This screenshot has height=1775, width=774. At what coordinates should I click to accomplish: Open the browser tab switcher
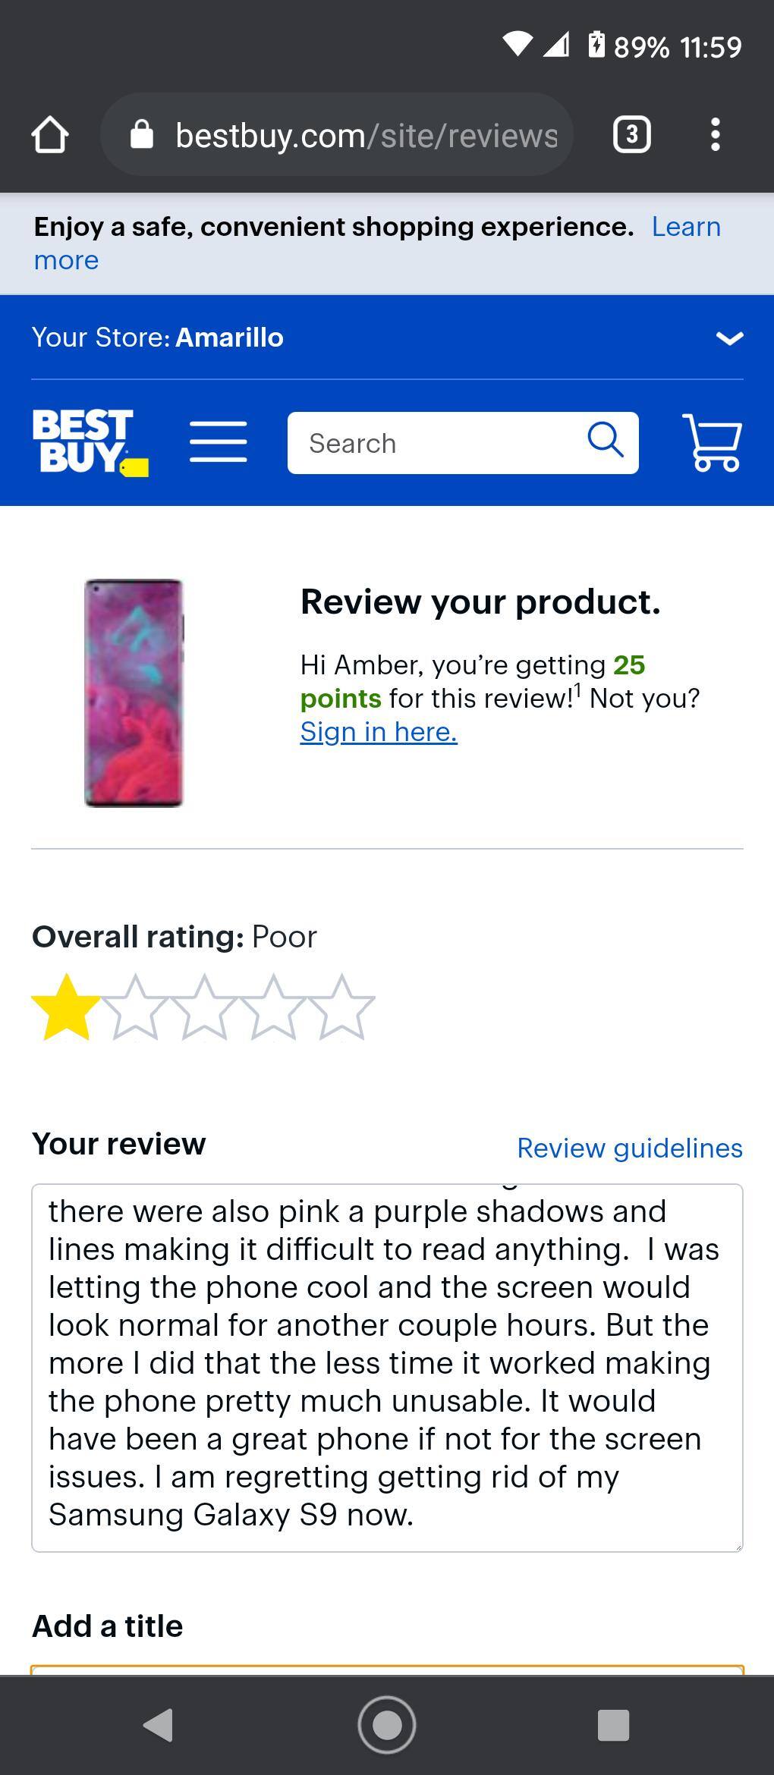pos(631,135)
